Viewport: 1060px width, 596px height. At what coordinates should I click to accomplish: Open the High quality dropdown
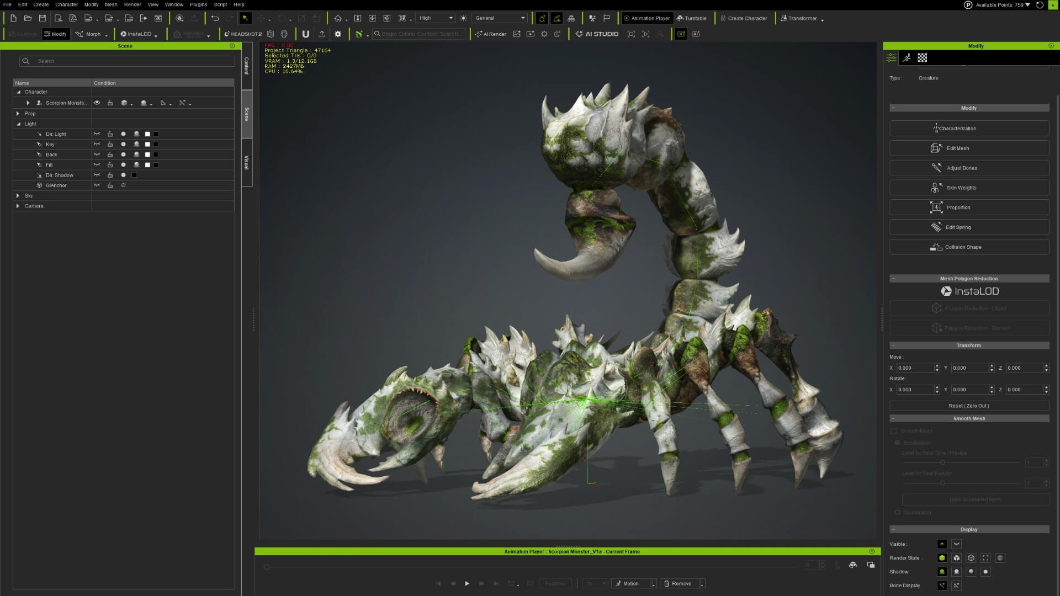[436, 18]
